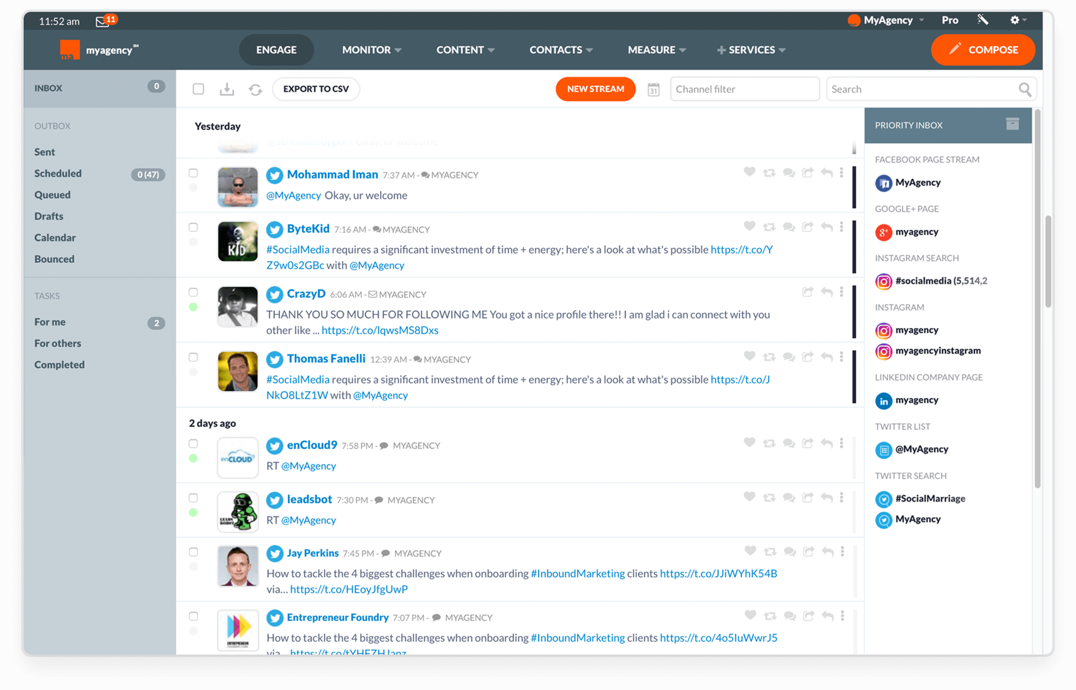The height and width of the screenshot is (690, 1076).
Task: Open the Channel filter box
Action: (x=744, y=89)
